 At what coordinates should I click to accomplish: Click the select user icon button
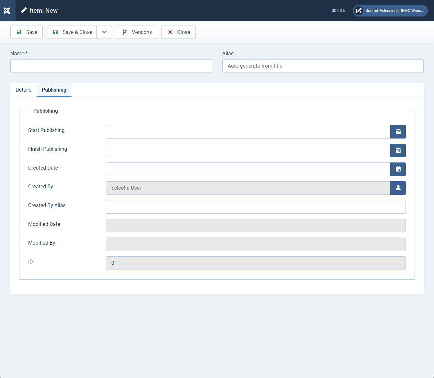click(398, 188)
